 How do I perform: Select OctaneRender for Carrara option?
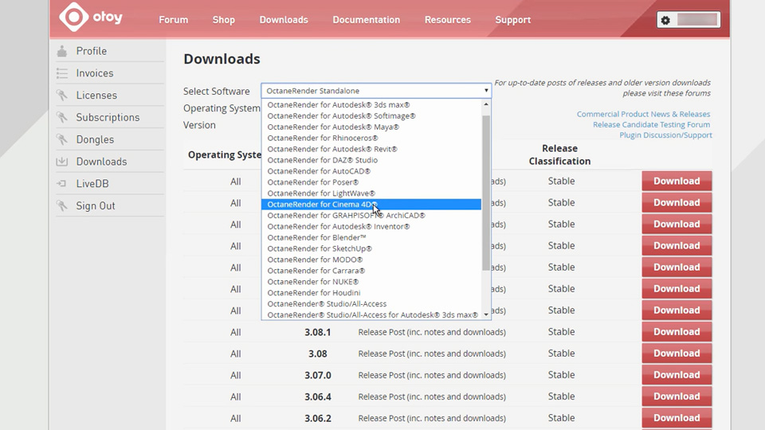371,271
